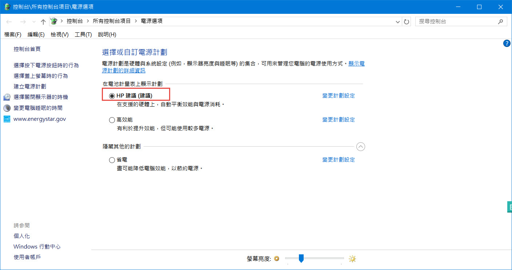Open the 檔案(F) menu
The width and height of the screenshot is (512, 270).
point(13,34)
